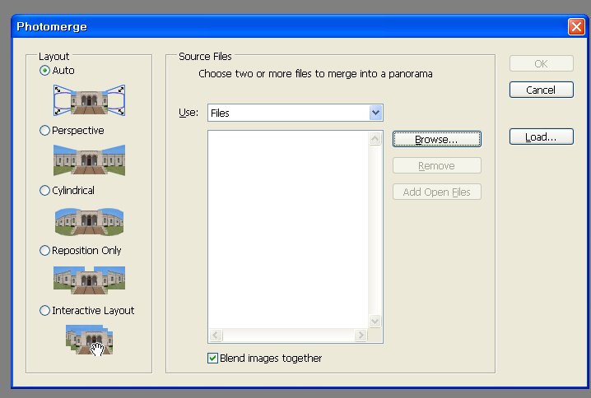Select the Perspective layout option
This screenshot has height=398, width=591.
point(44,130)
